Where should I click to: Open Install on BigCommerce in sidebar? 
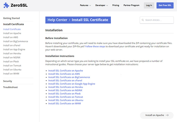(16, 41)
